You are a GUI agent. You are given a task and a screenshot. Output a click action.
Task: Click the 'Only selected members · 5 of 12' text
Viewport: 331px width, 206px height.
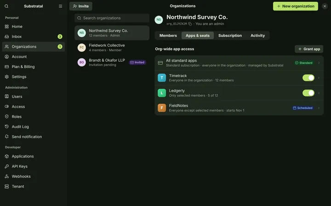tap(194, 95)
